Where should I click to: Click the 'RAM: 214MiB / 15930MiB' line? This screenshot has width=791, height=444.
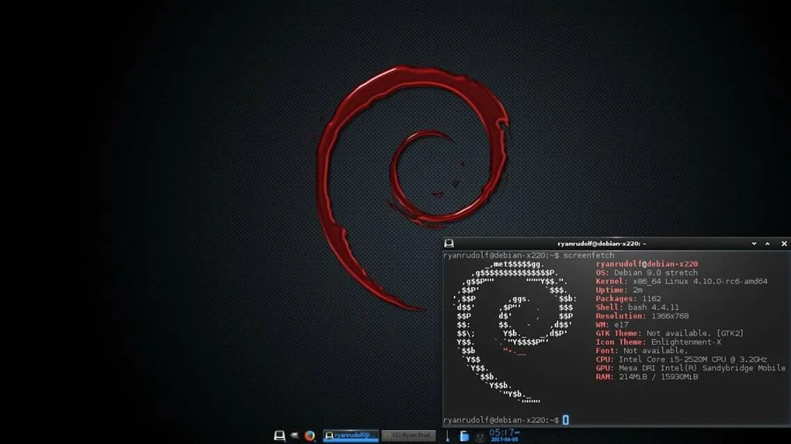pyautogui.click(x=646, y=377)
